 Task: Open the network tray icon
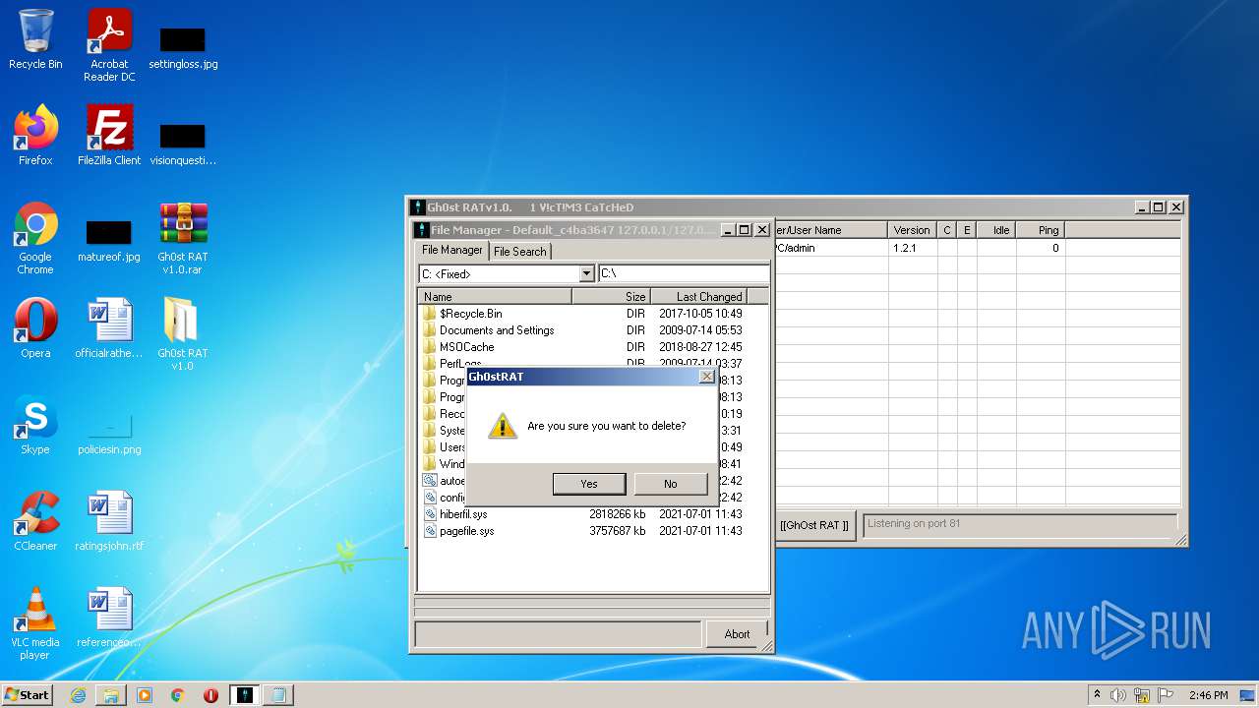click(1142, 695)
